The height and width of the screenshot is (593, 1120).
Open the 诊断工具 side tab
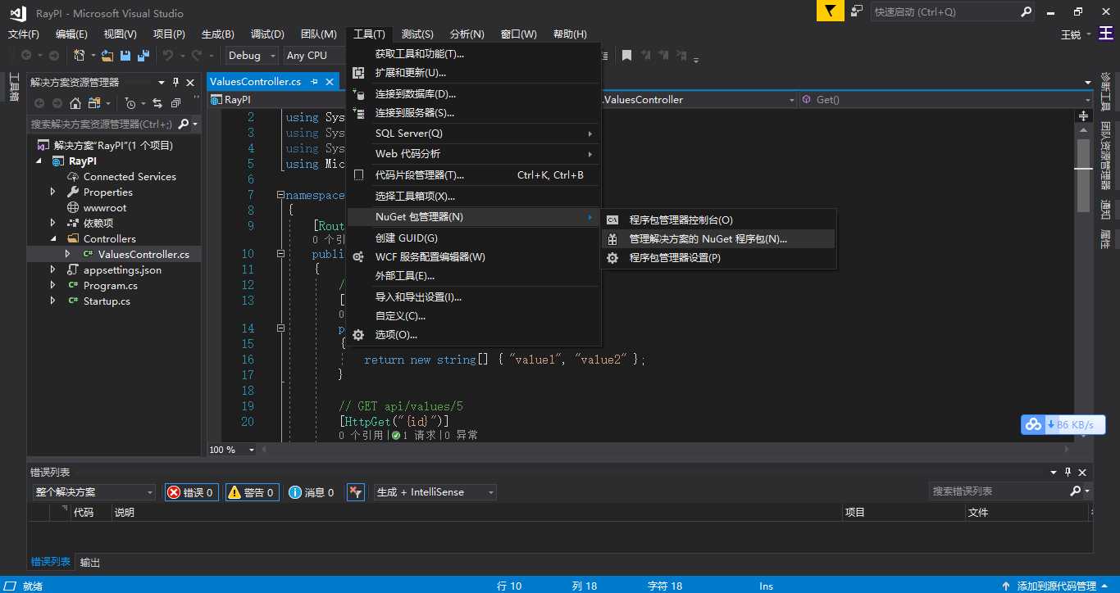point(1105,93)
